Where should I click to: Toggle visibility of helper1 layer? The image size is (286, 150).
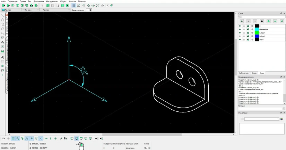point(240,33)
